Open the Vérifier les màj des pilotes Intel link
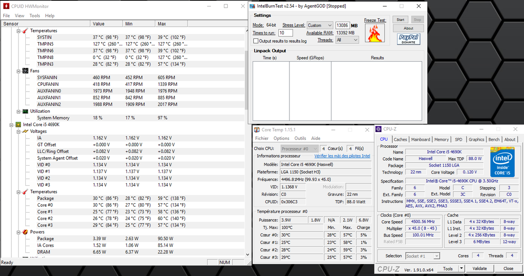524x276 pixels. point(342,156)
